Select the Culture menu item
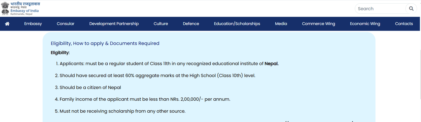 (x=161, y=24)
